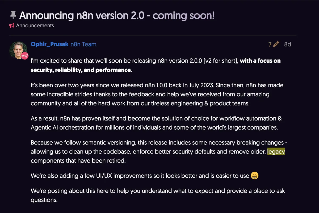Open revisions by clicking edit count 7
The width and height of the screenshot is (319, 213).
point(269,44)
